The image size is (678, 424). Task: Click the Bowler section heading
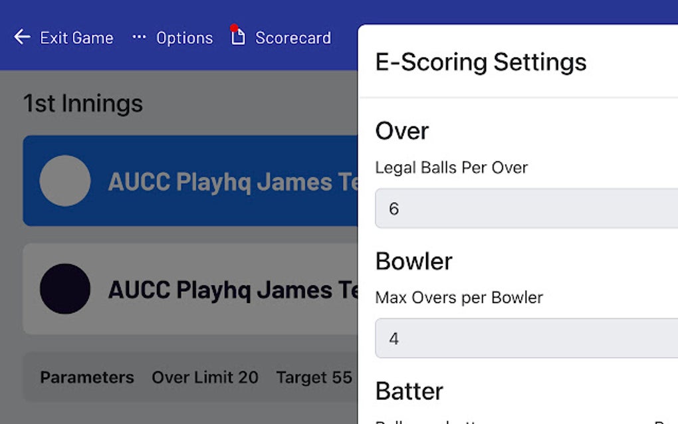coord(414,261)
